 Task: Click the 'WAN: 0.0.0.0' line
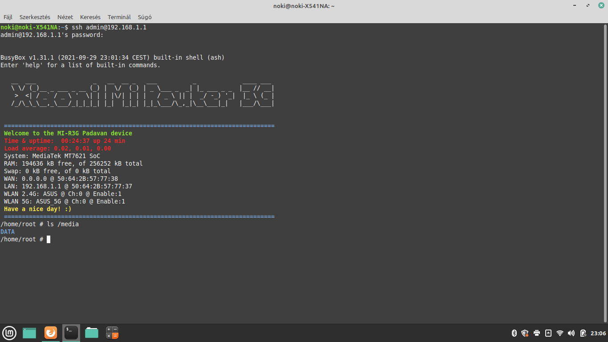coord(61,179)
